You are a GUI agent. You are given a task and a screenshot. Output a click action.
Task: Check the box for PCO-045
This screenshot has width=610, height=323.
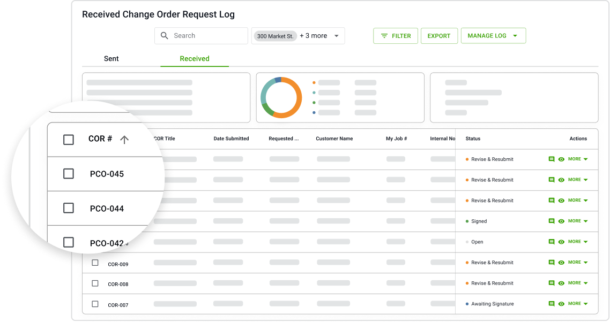point(69,174)
